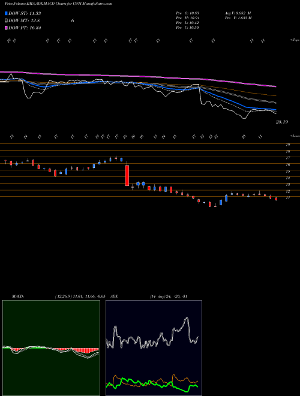This screenshot has width=300, height=396.
Task: Click the previous low value 'Pre L: 10.42'
Action: [187, 23]
